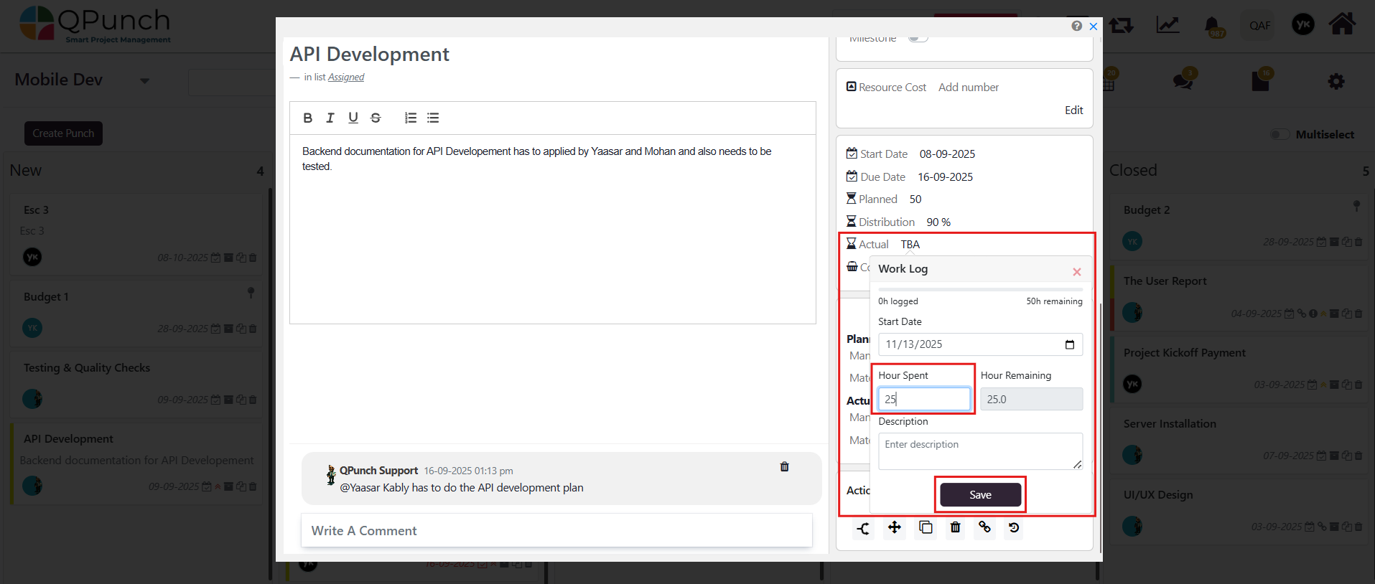This screenshot has width=1375, height=584.
Task: Insert a numbered list
Action: pos(411,118)
